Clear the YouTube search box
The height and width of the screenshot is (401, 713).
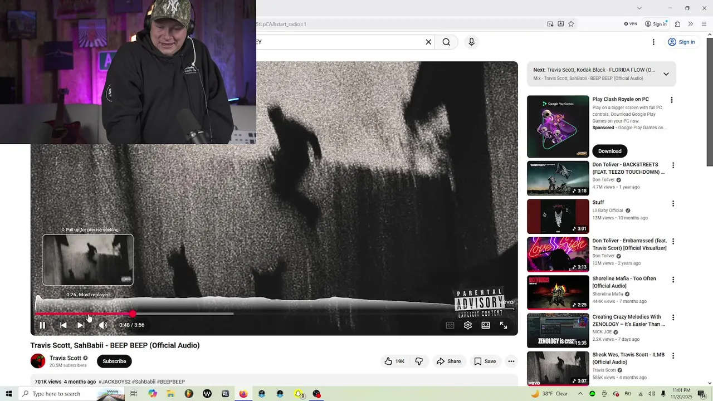[428, 42]
